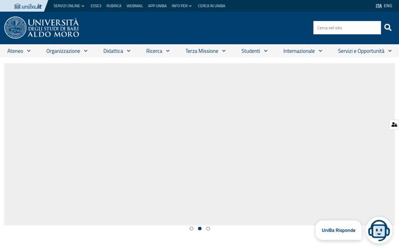Select the third carousel slide dot

point(208,229)
